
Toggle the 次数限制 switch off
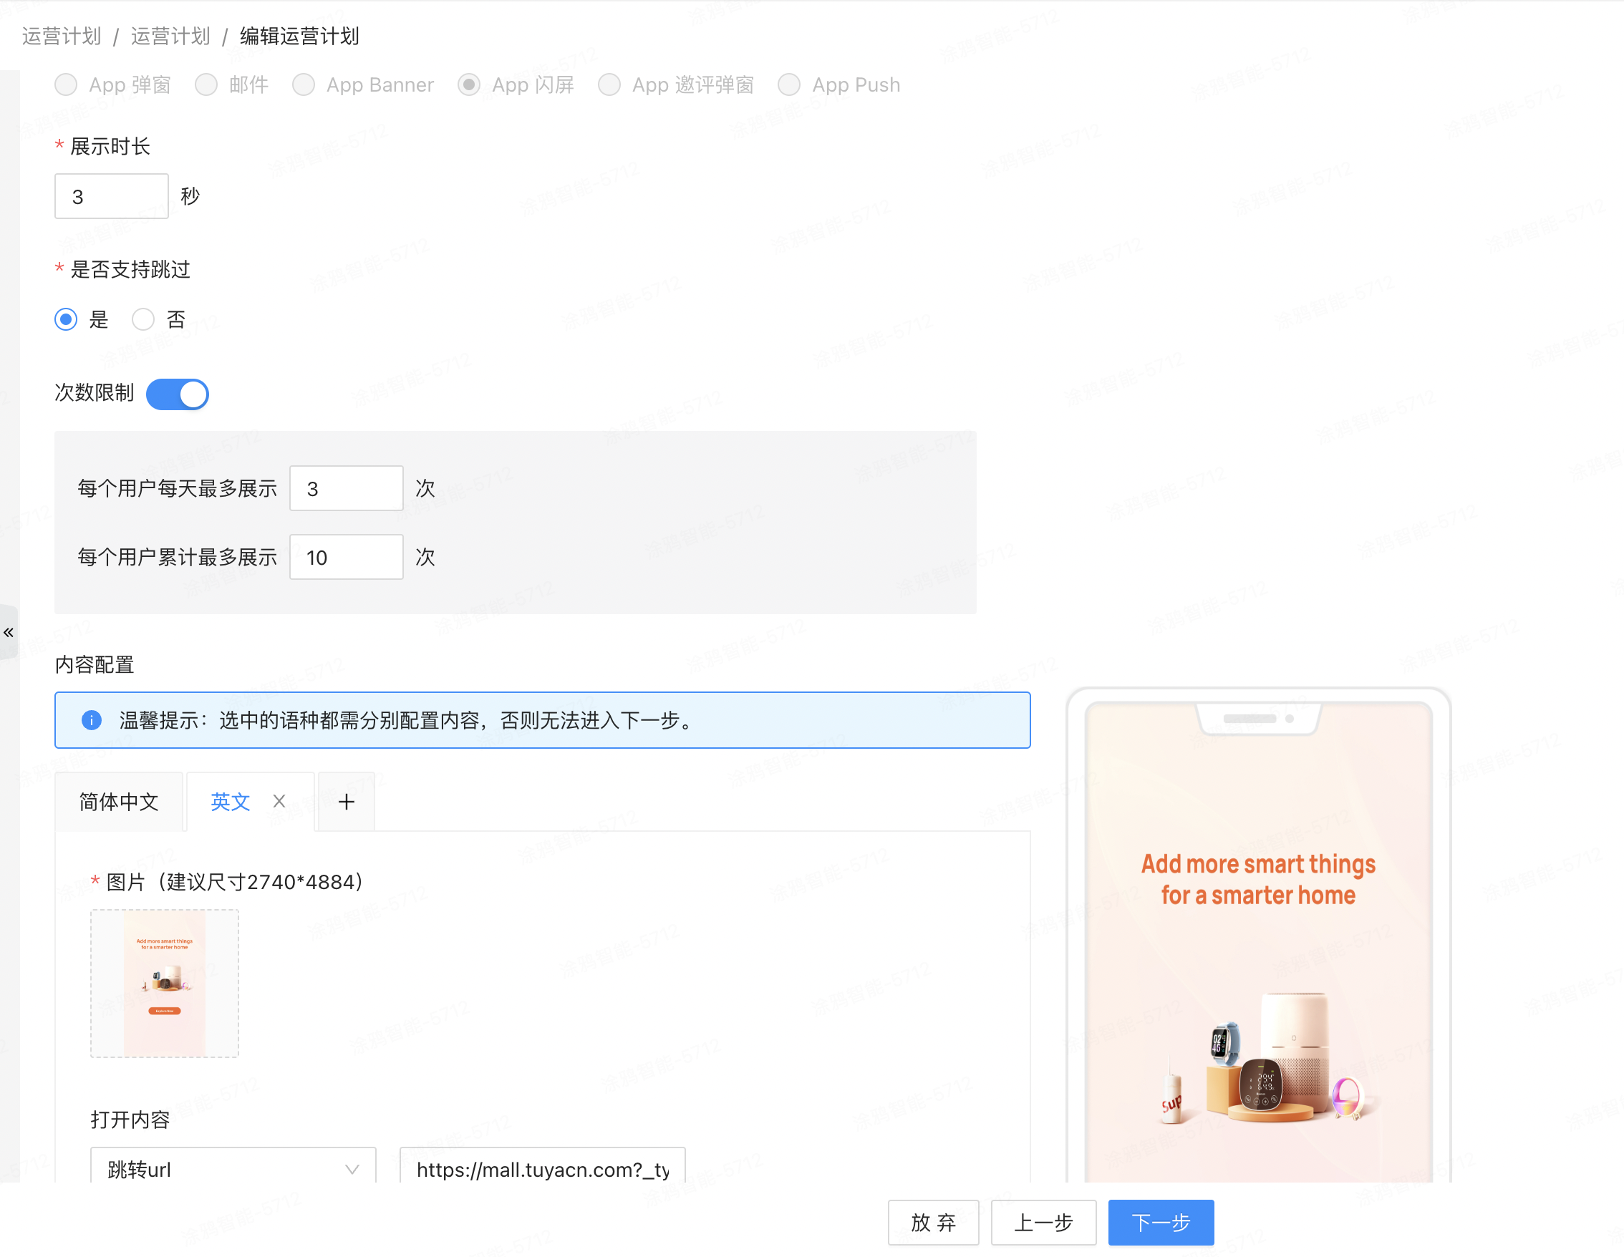[x=179, y=394]
